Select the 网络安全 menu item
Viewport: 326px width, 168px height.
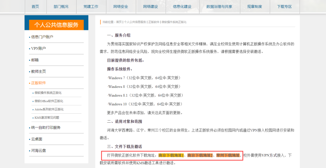120,6
